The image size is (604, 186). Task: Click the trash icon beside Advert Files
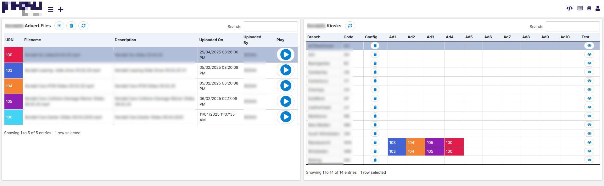click(x=71, y=26)
